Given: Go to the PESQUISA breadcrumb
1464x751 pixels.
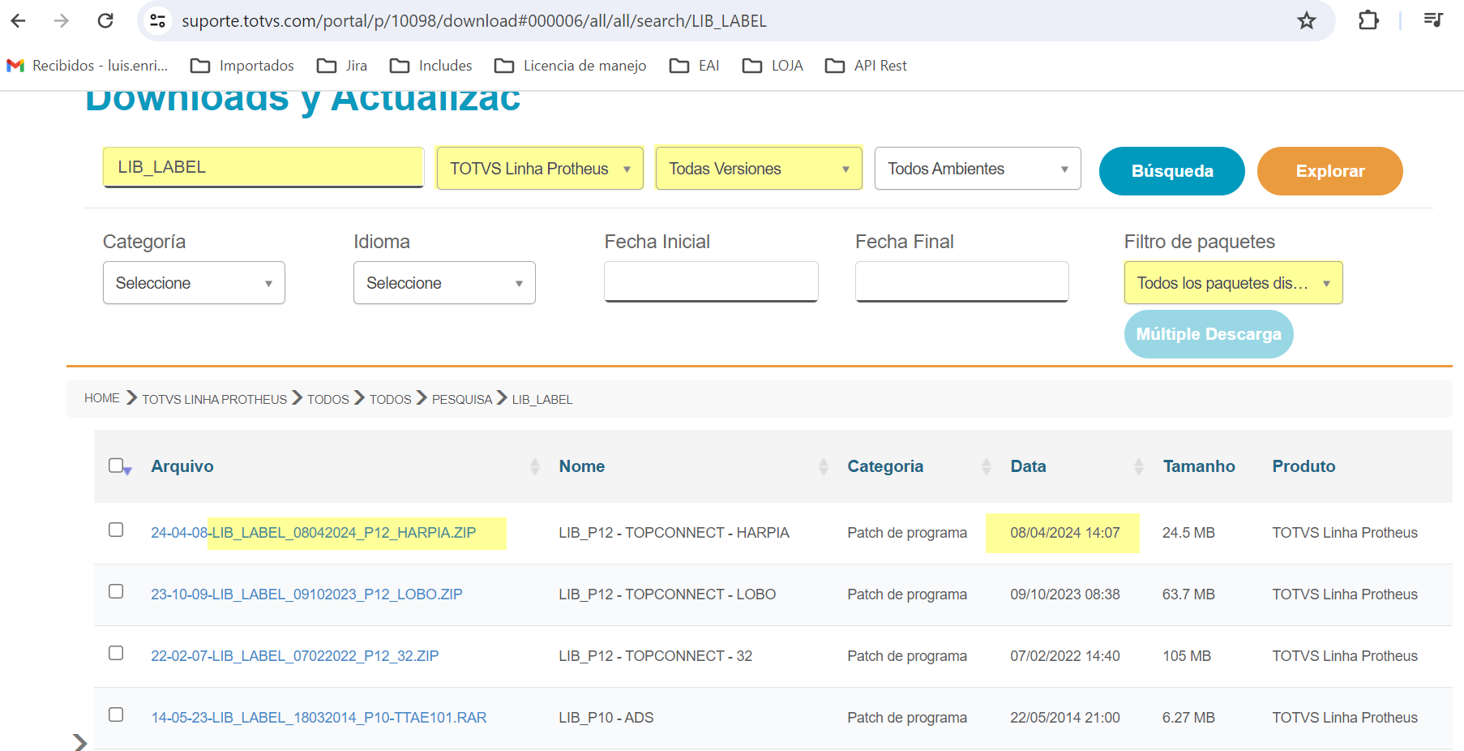Looking at the screenshot, I should [x=462, y=399].
